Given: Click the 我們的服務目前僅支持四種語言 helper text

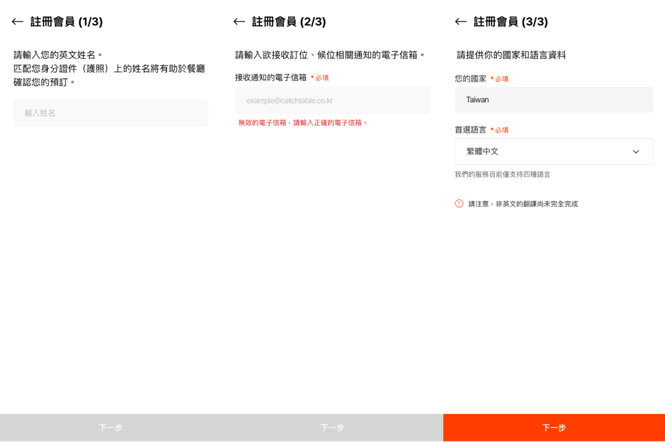Looking at the screenshot, I should (503, 175).
